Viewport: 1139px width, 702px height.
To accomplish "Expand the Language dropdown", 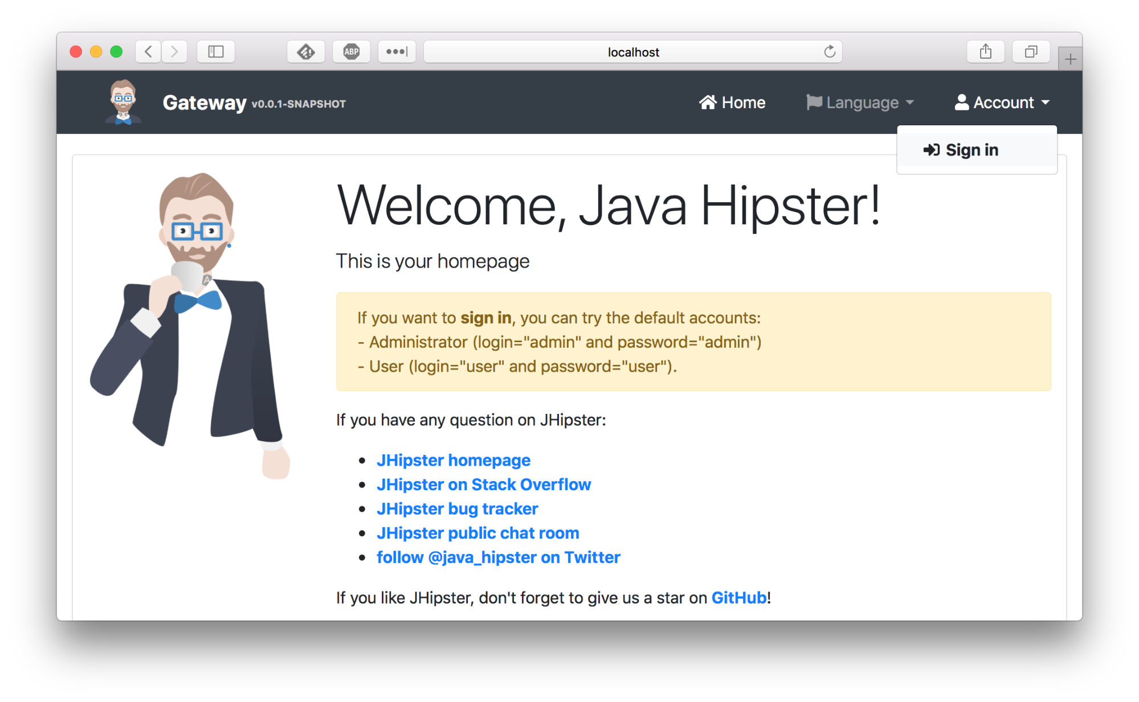I will point(860,102).
